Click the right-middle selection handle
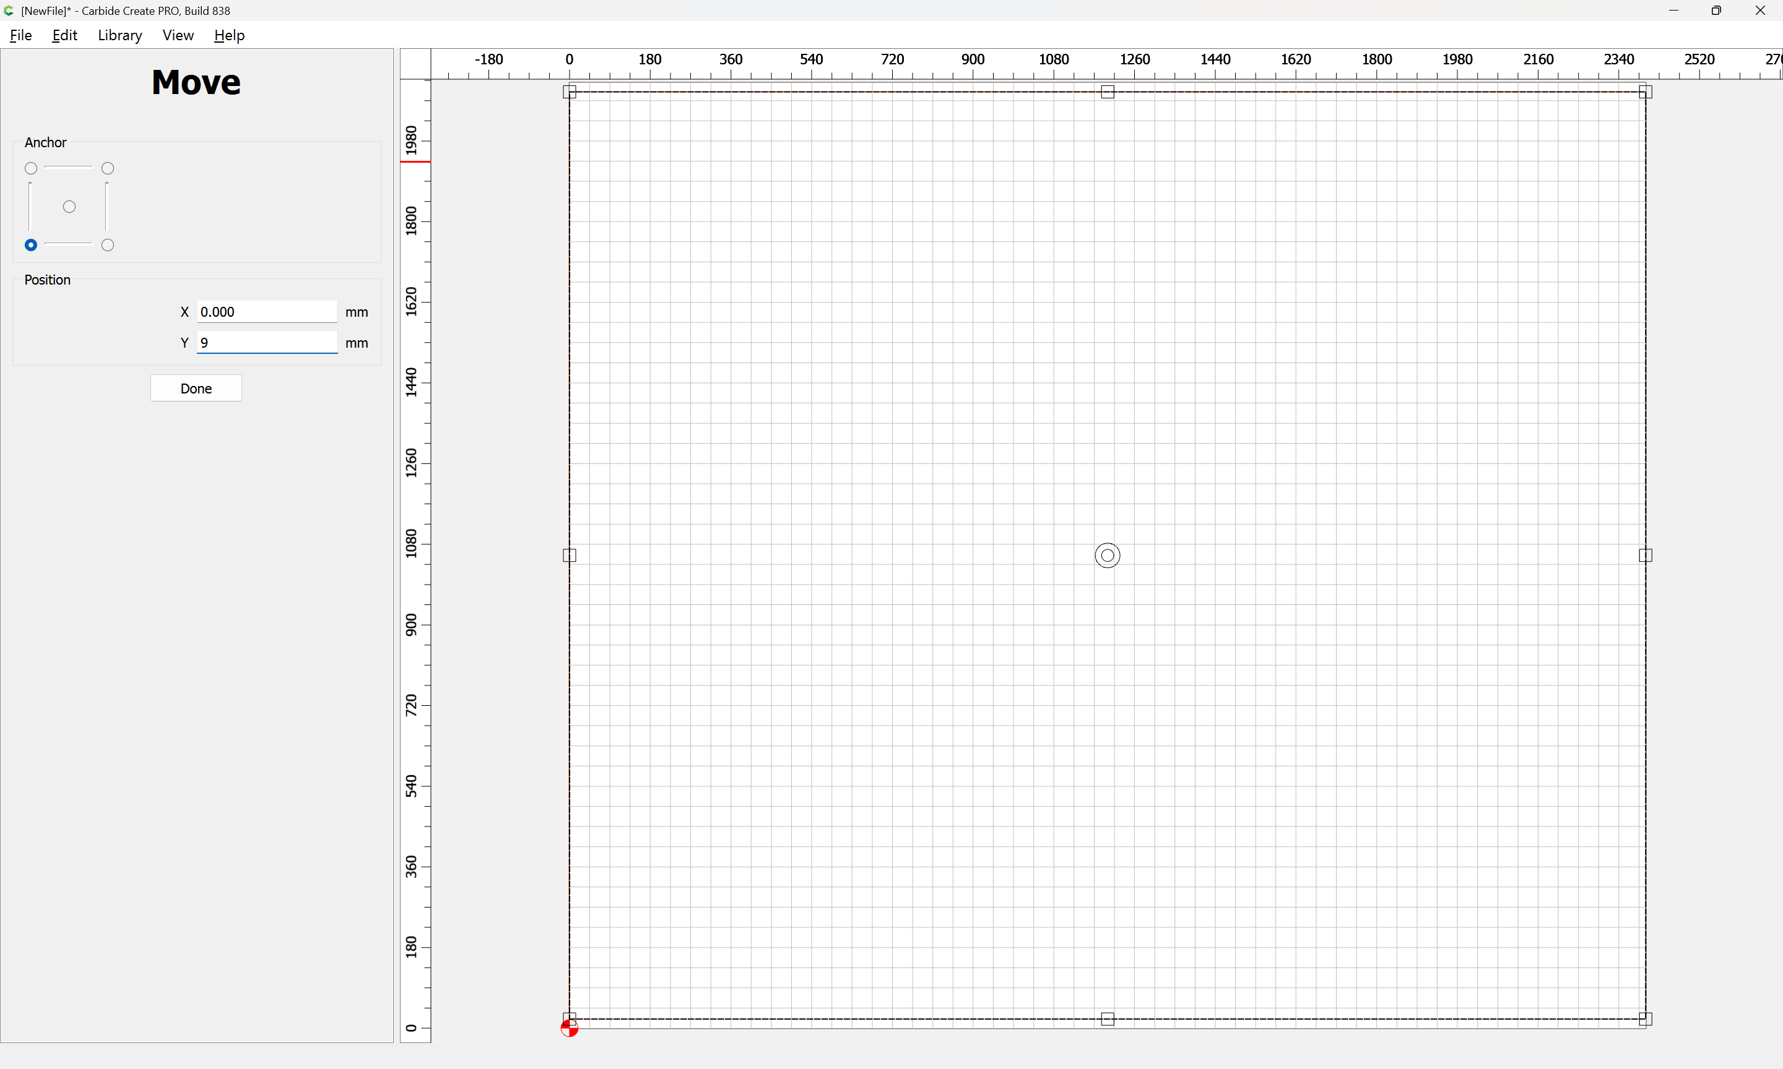1783x1069 pixels. pyautogui.click(x=1646, y=556)
